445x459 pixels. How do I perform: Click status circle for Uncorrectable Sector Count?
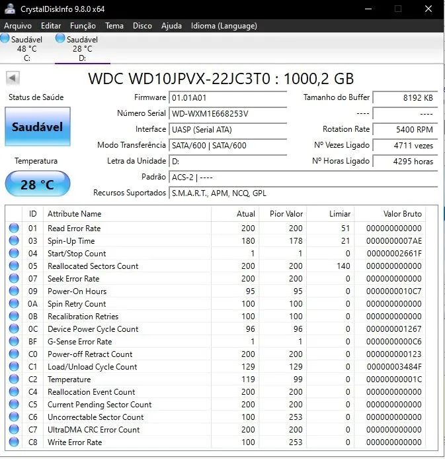coord(14,417)
